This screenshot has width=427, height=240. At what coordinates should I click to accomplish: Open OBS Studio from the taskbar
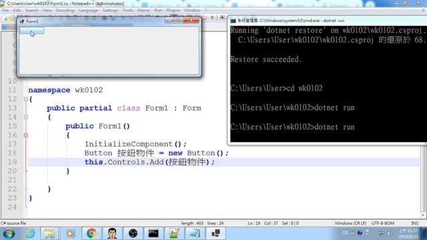(133, 233)
